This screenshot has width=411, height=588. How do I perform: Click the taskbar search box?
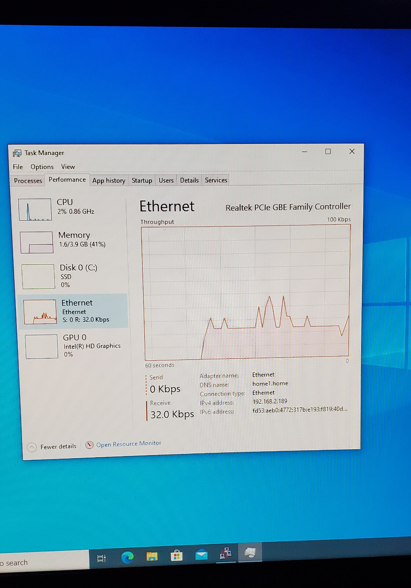coord(44,562)
